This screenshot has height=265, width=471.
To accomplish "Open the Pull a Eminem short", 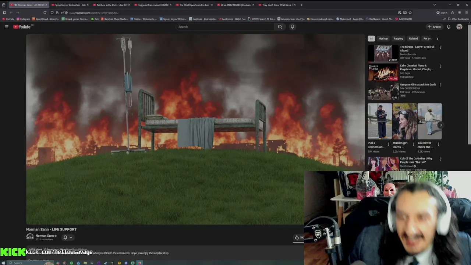I will (380, 121).
